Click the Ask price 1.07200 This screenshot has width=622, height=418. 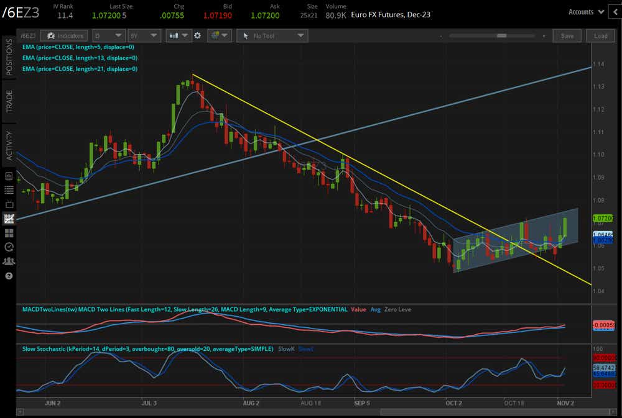265,16
